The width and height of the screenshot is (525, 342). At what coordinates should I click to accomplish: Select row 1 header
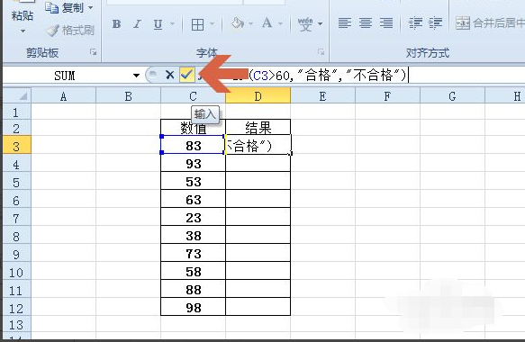pyautogui.click(x=17, y=112)
